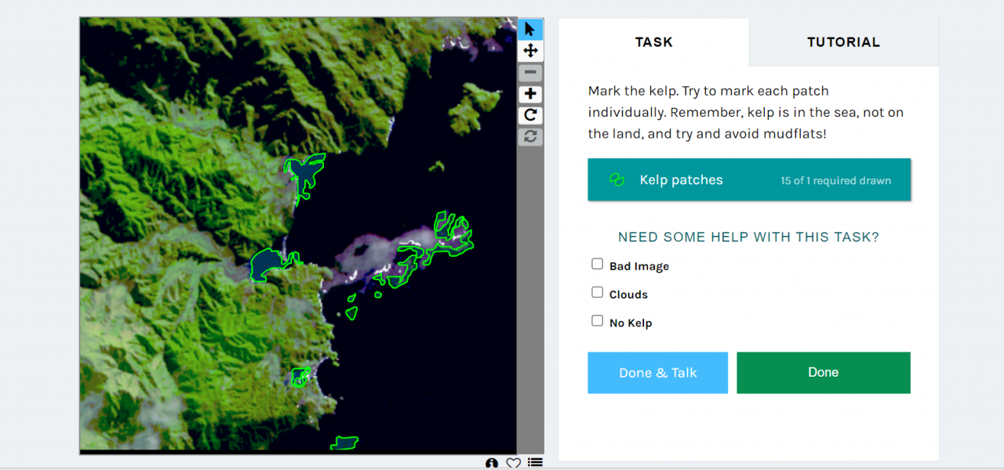The image size is (1004, 470).
Task: Select the pointer annotate tool
Action: [x=530, y=30]
